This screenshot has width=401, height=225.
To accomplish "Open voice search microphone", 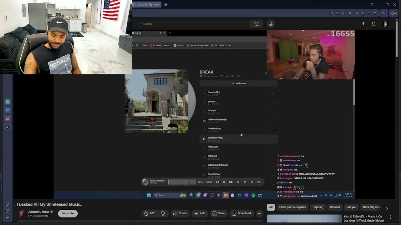I will pyautogui.click(x=271, y=24).
